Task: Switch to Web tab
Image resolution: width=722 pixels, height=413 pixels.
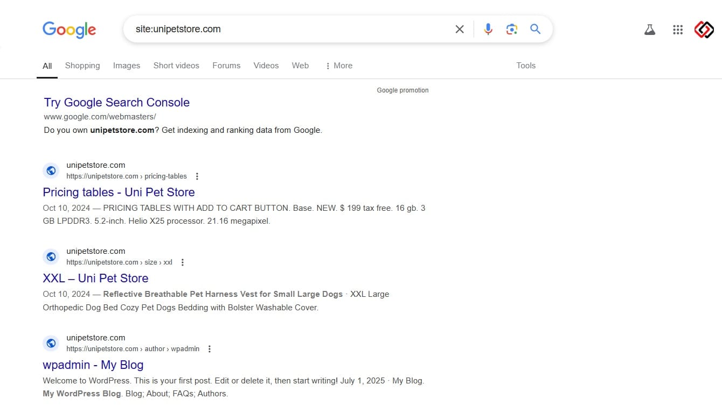Action: (300, 66)
